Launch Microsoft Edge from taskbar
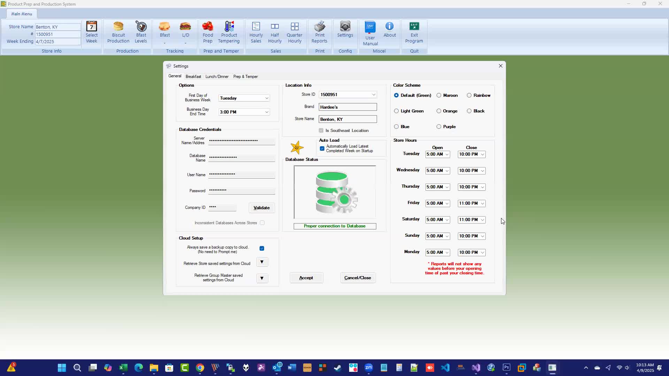Viewport: 669px width, 376px height. (139, 368)
